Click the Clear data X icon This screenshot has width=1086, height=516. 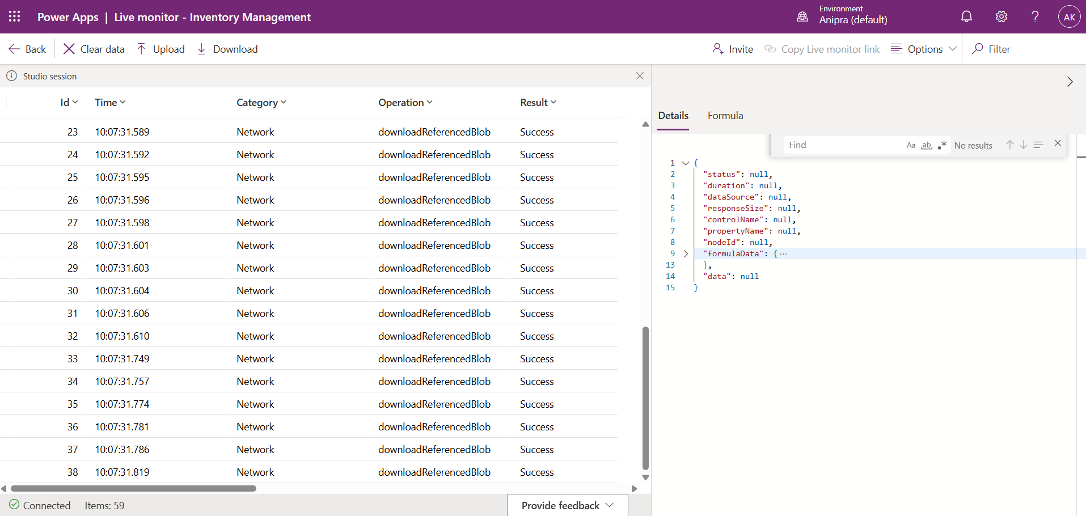click(69, 49)
